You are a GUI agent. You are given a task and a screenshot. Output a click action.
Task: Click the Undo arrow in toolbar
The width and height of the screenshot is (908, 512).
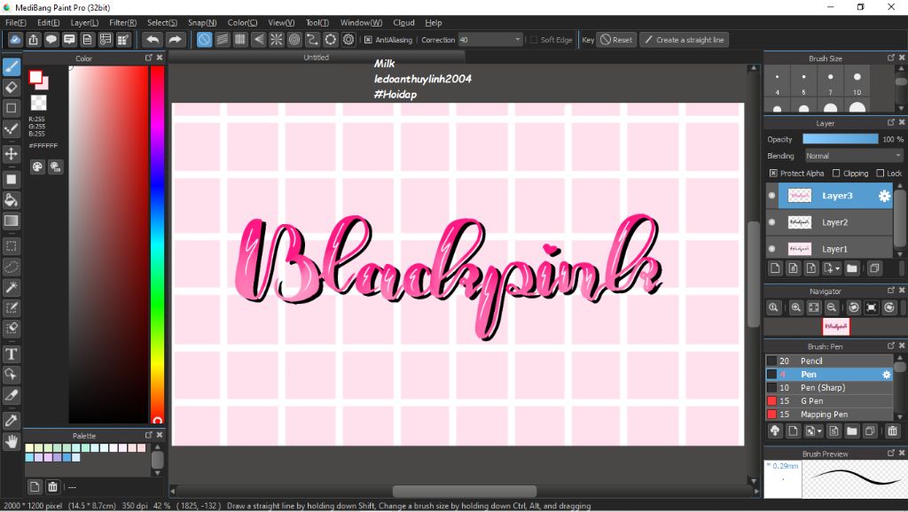click(x=153, y=40)
